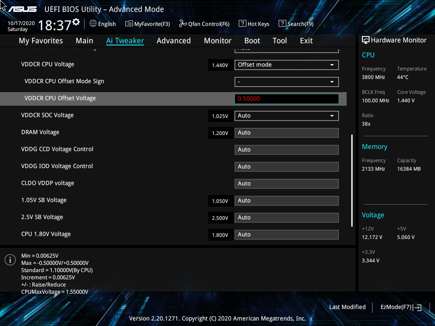Open VDDCR CPU Offset Mode Sign dropdown

pos(287,82)
